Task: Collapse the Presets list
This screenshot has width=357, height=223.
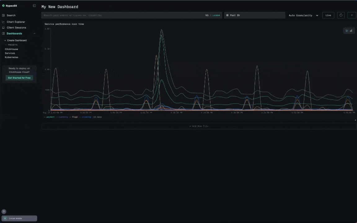Action: pyautogui.click(x=11, y=45)
